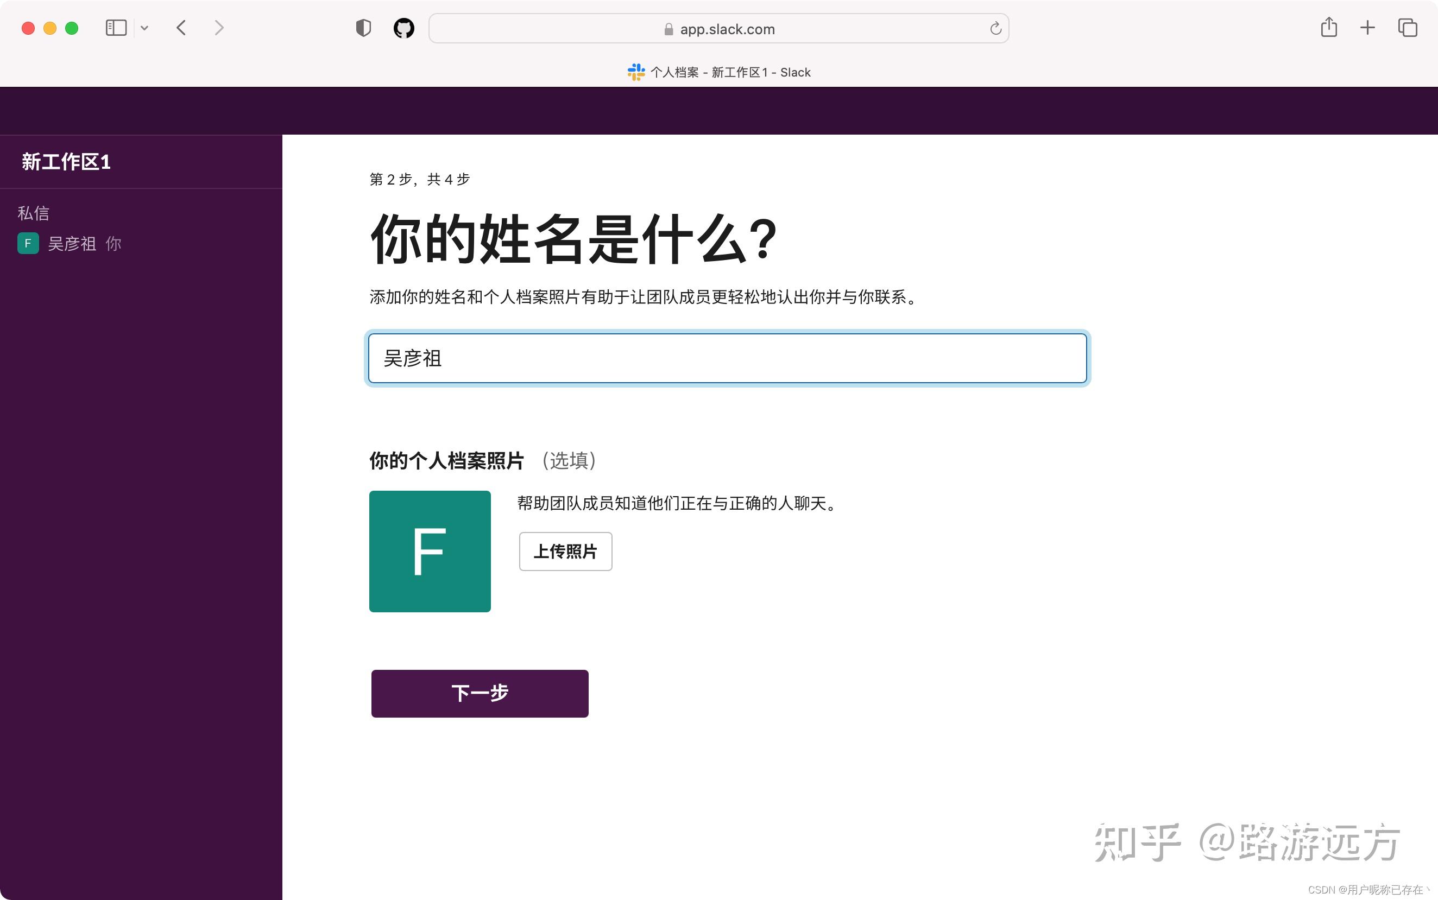Screen dimensions: 1438x900
Task: Open the 吴彦祖 direct message entry
Action: pos(72,243)
